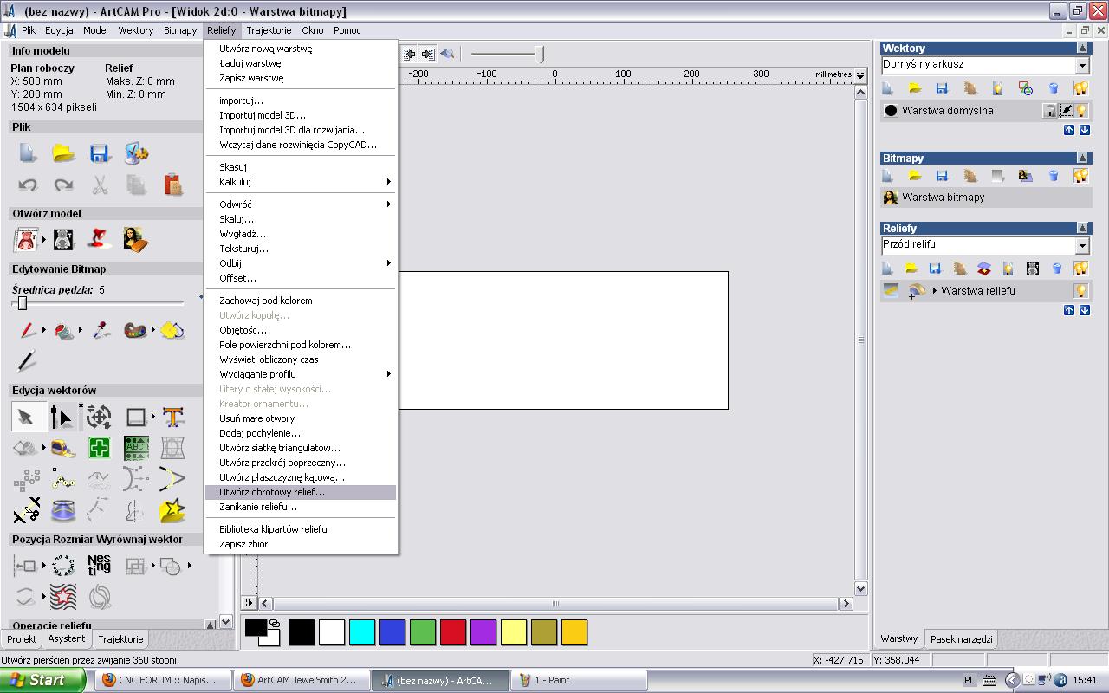Click the teddy bear Face Wizard icon
The height and width of the screenshot is (693, 1109).
[x=27, y=239]
